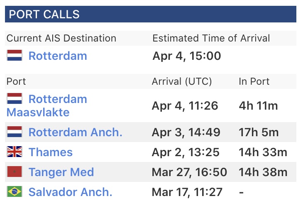
Task: Click the UK flag next to Thames
Action: point(15,152)
